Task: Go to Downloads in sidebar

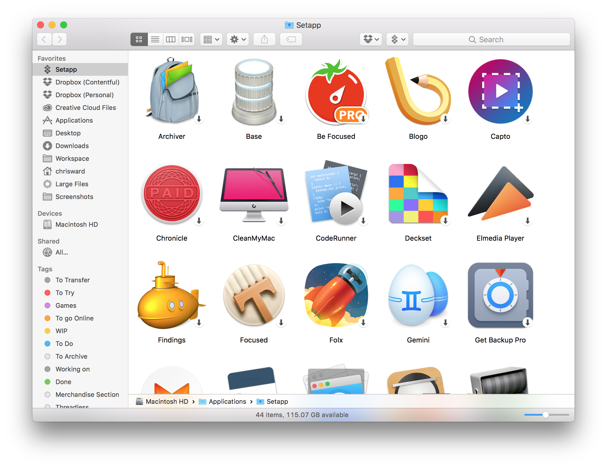Action: click(72, 146)
